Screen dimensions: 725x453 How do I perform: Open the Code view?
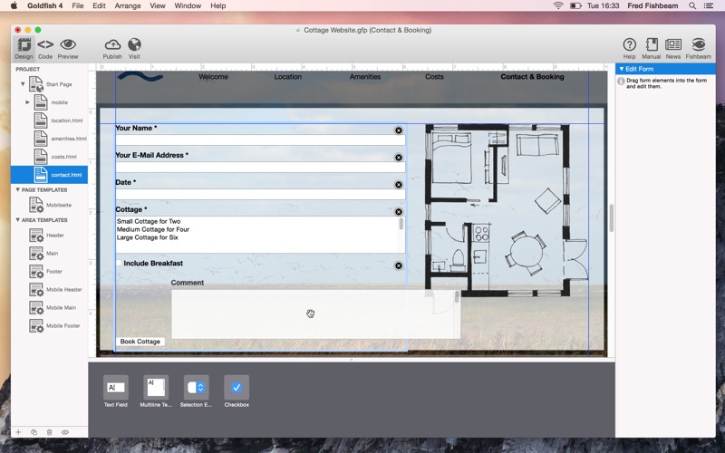click(45, 47)
